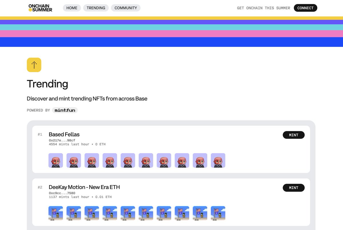Open the HOME nav item
The image size is (343, 230).
click(x=72, y=8)
